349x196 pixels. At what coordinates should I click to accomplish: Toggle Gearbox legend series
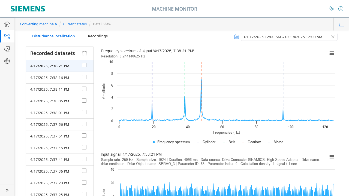pyautogui.click(x=251, y=142)
